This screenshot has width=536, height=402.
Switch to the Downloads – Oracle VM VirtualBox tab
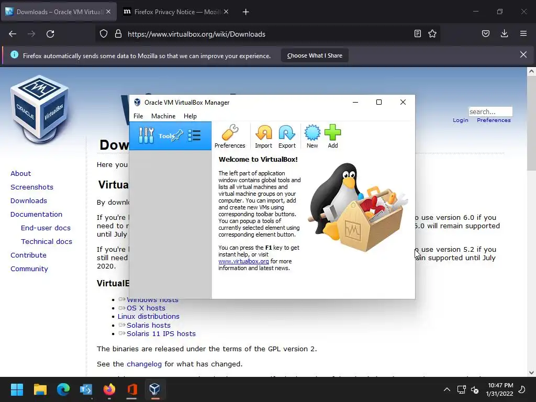pos(59,12)
